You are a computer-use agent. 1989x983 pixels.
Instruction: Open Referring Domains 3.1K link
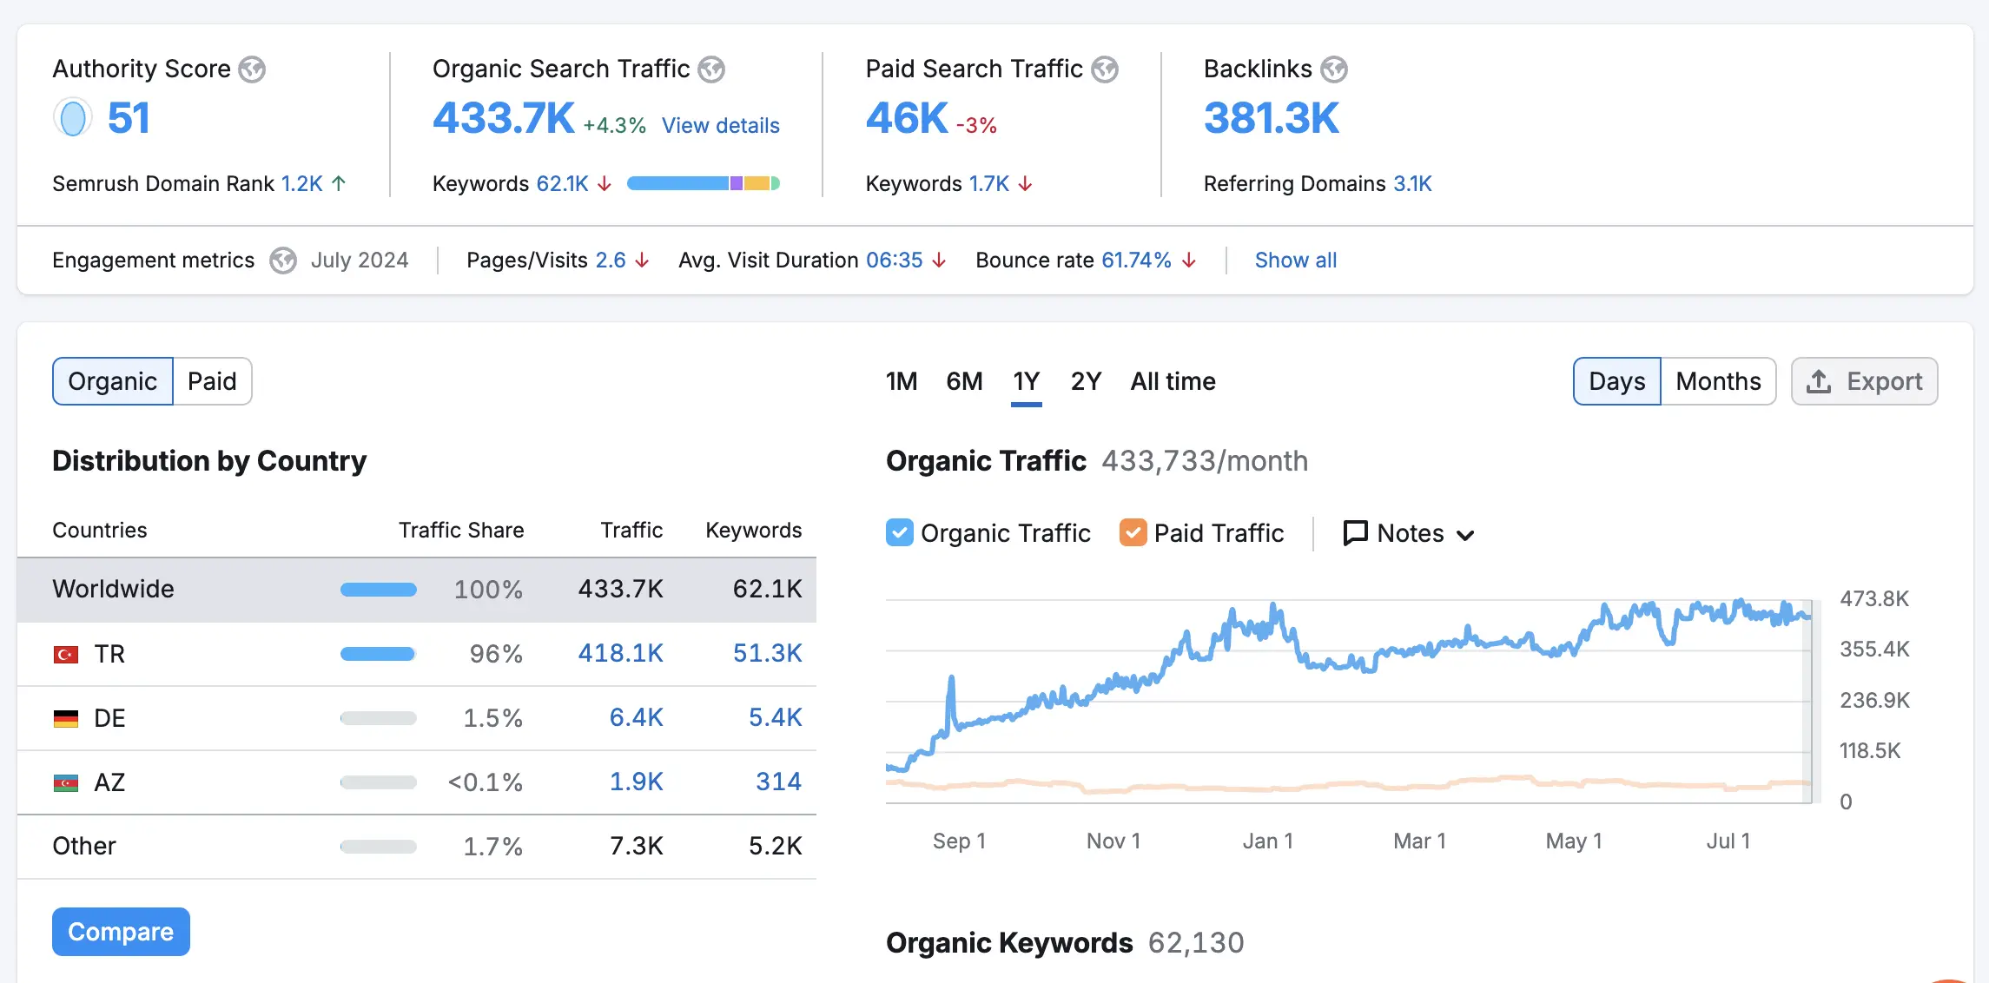tap(1412, 183)
